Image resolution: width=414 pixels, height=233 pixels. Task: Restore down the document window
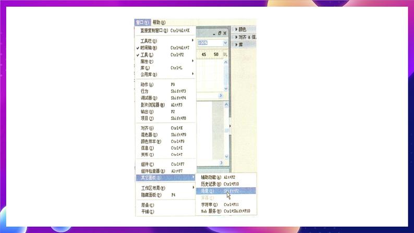click(220, 33)
